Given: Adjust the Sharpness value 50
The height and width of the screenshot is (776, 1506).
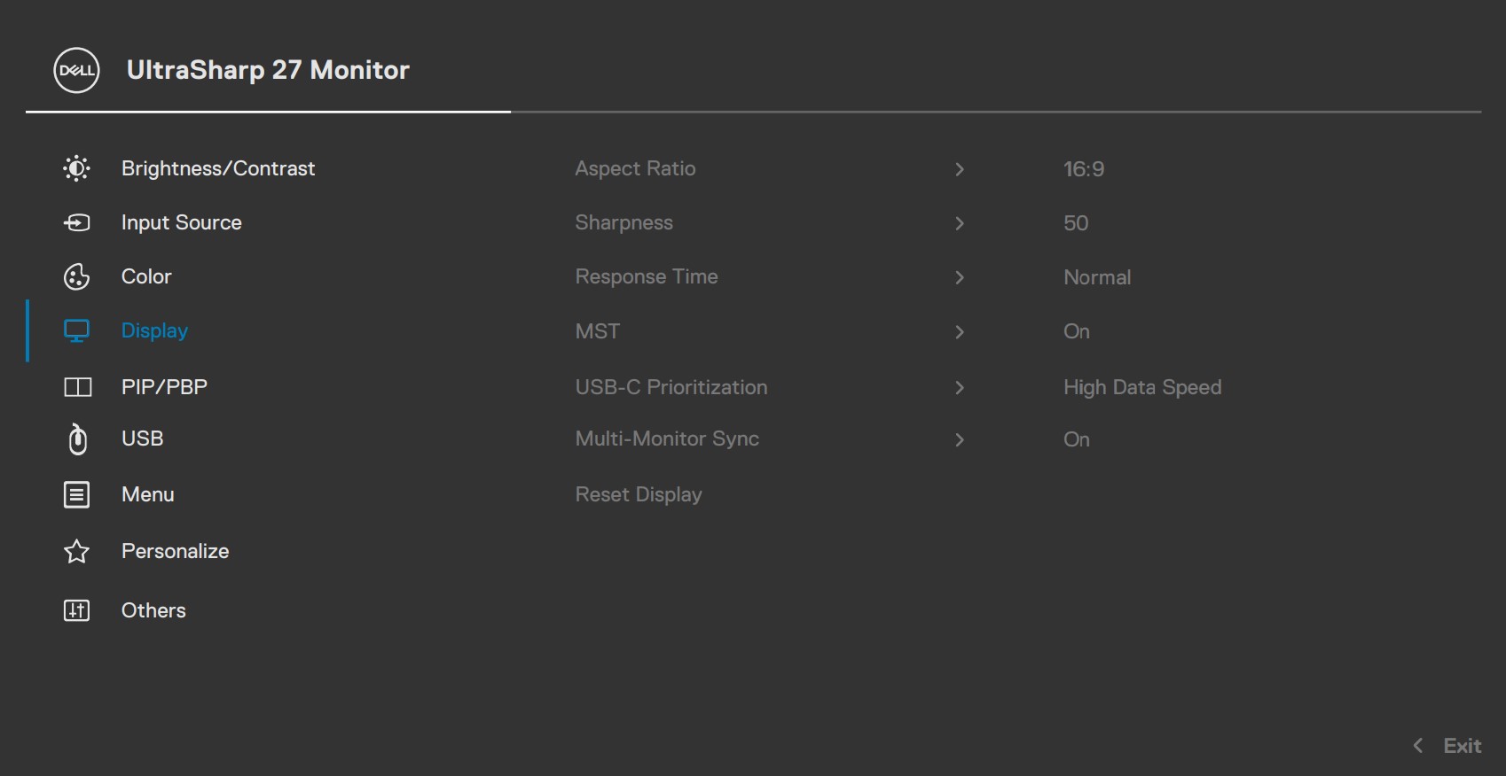Looking at the screenshot, I should [x=1075, y=223].
